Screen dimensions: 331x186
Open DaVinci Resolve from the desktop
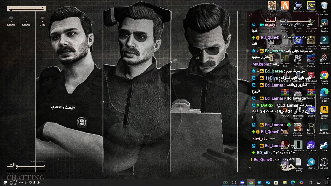pos(325,26)
